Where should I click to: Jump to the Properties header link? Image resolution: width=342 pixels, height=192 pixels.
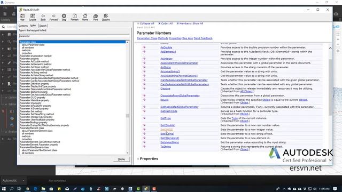[x=175, y=38]
